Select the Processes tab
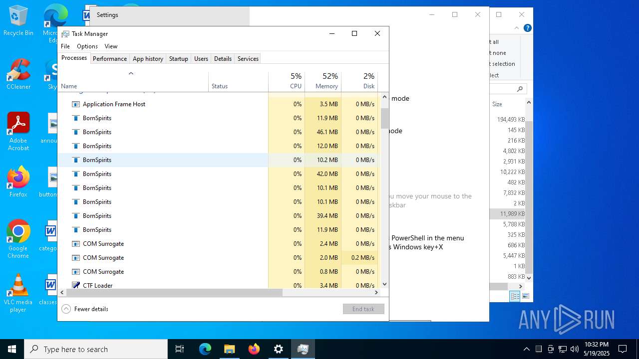Viewport: 639px width, 359px height. [x=74, y=58]
